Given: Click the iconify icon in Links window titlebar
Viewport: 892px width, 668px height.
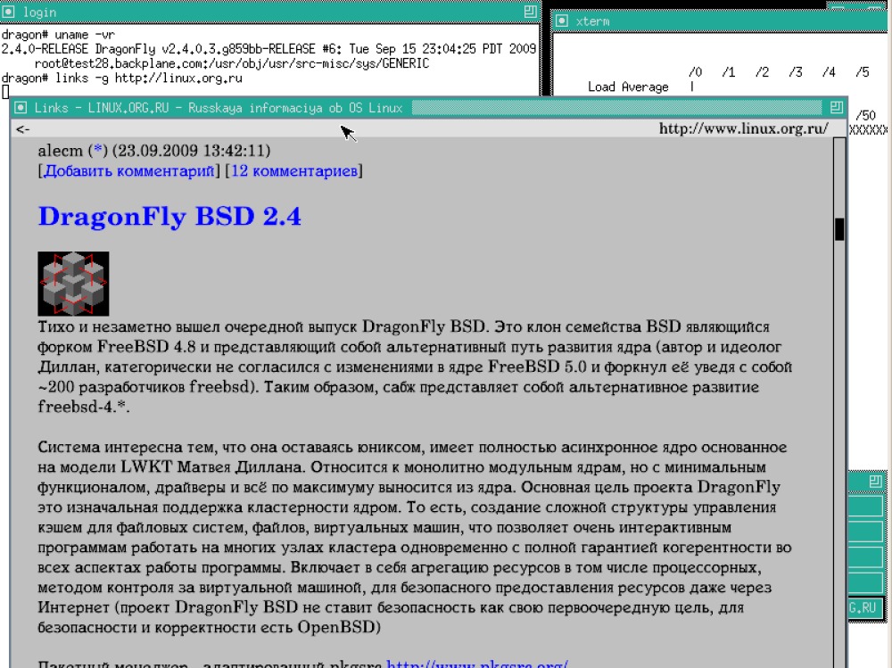Looking at the screenshot, I should click(x=21, y=108).
